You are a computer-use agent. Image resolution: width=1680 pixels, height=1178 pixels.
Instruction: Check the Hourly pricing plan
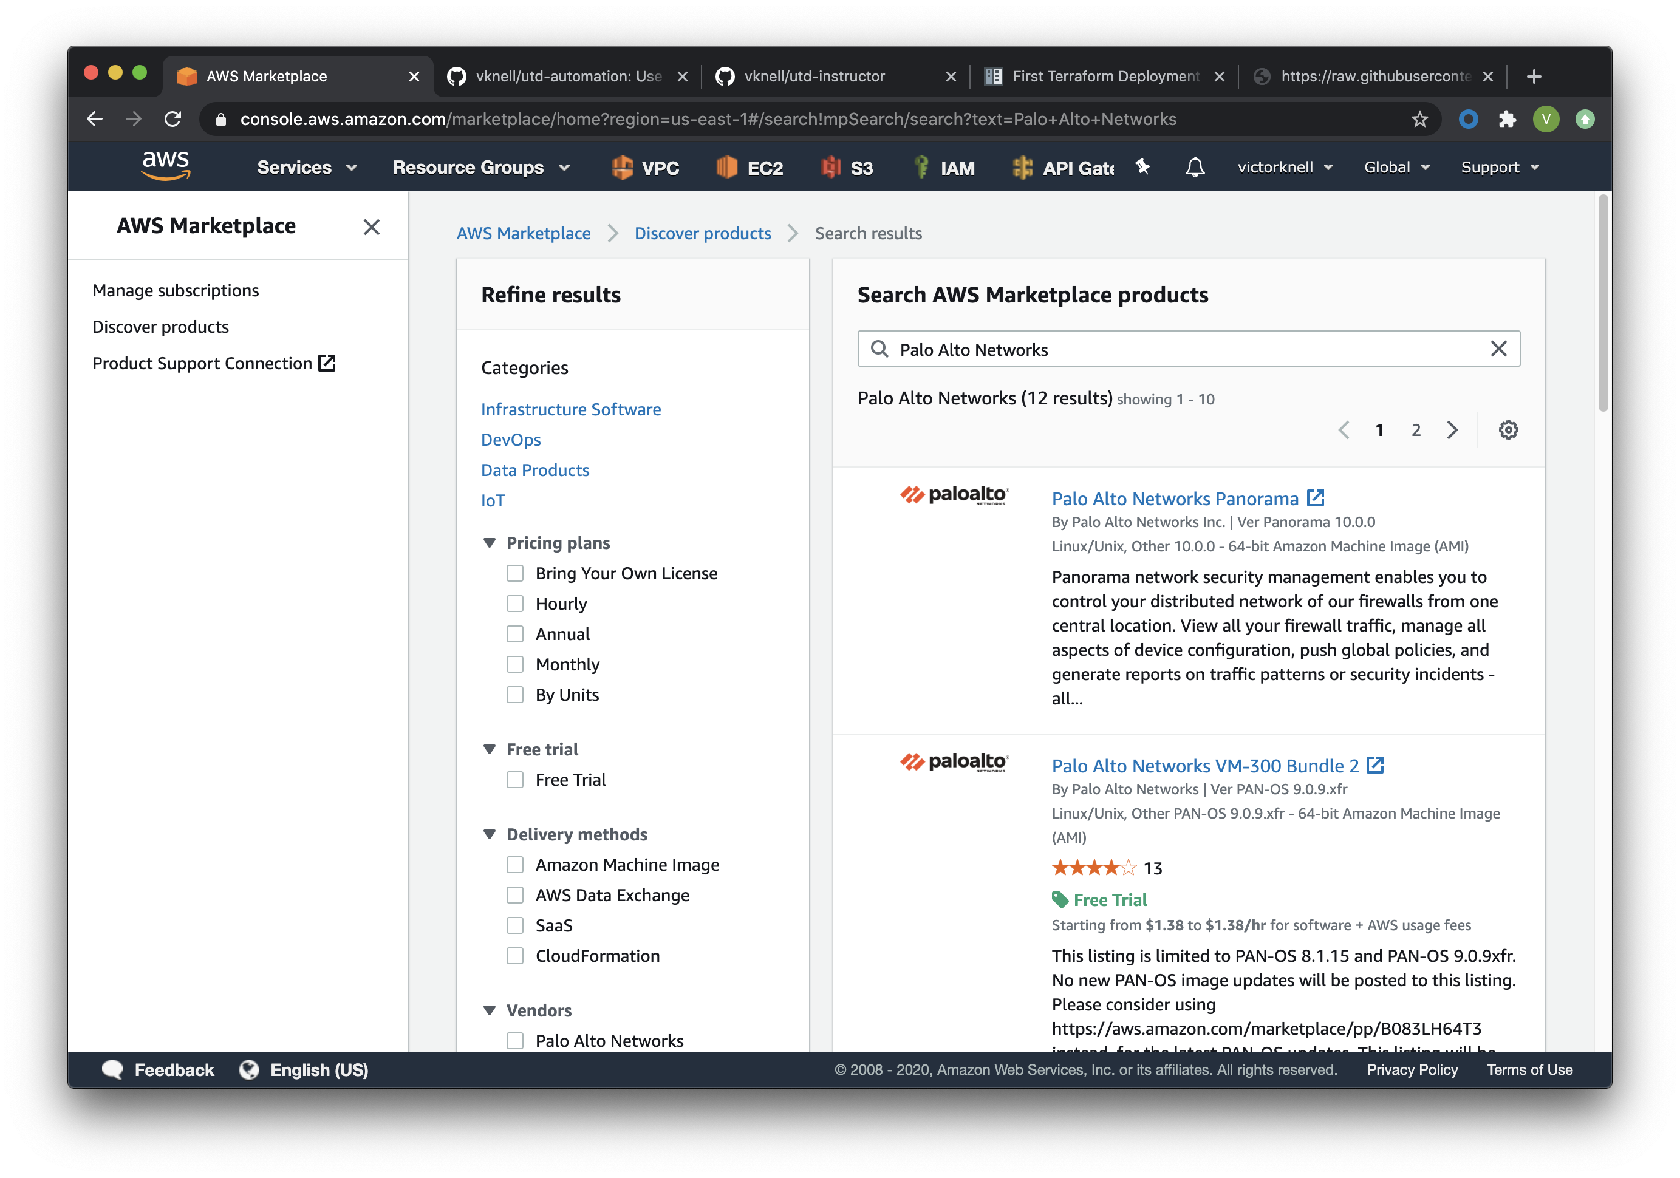click(x=515, y=604)
